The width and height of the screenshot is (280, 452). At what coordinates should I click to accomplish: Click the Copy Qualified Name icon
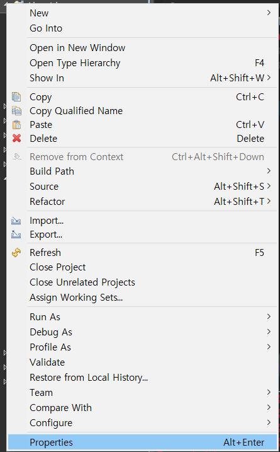tap(16, 111)
